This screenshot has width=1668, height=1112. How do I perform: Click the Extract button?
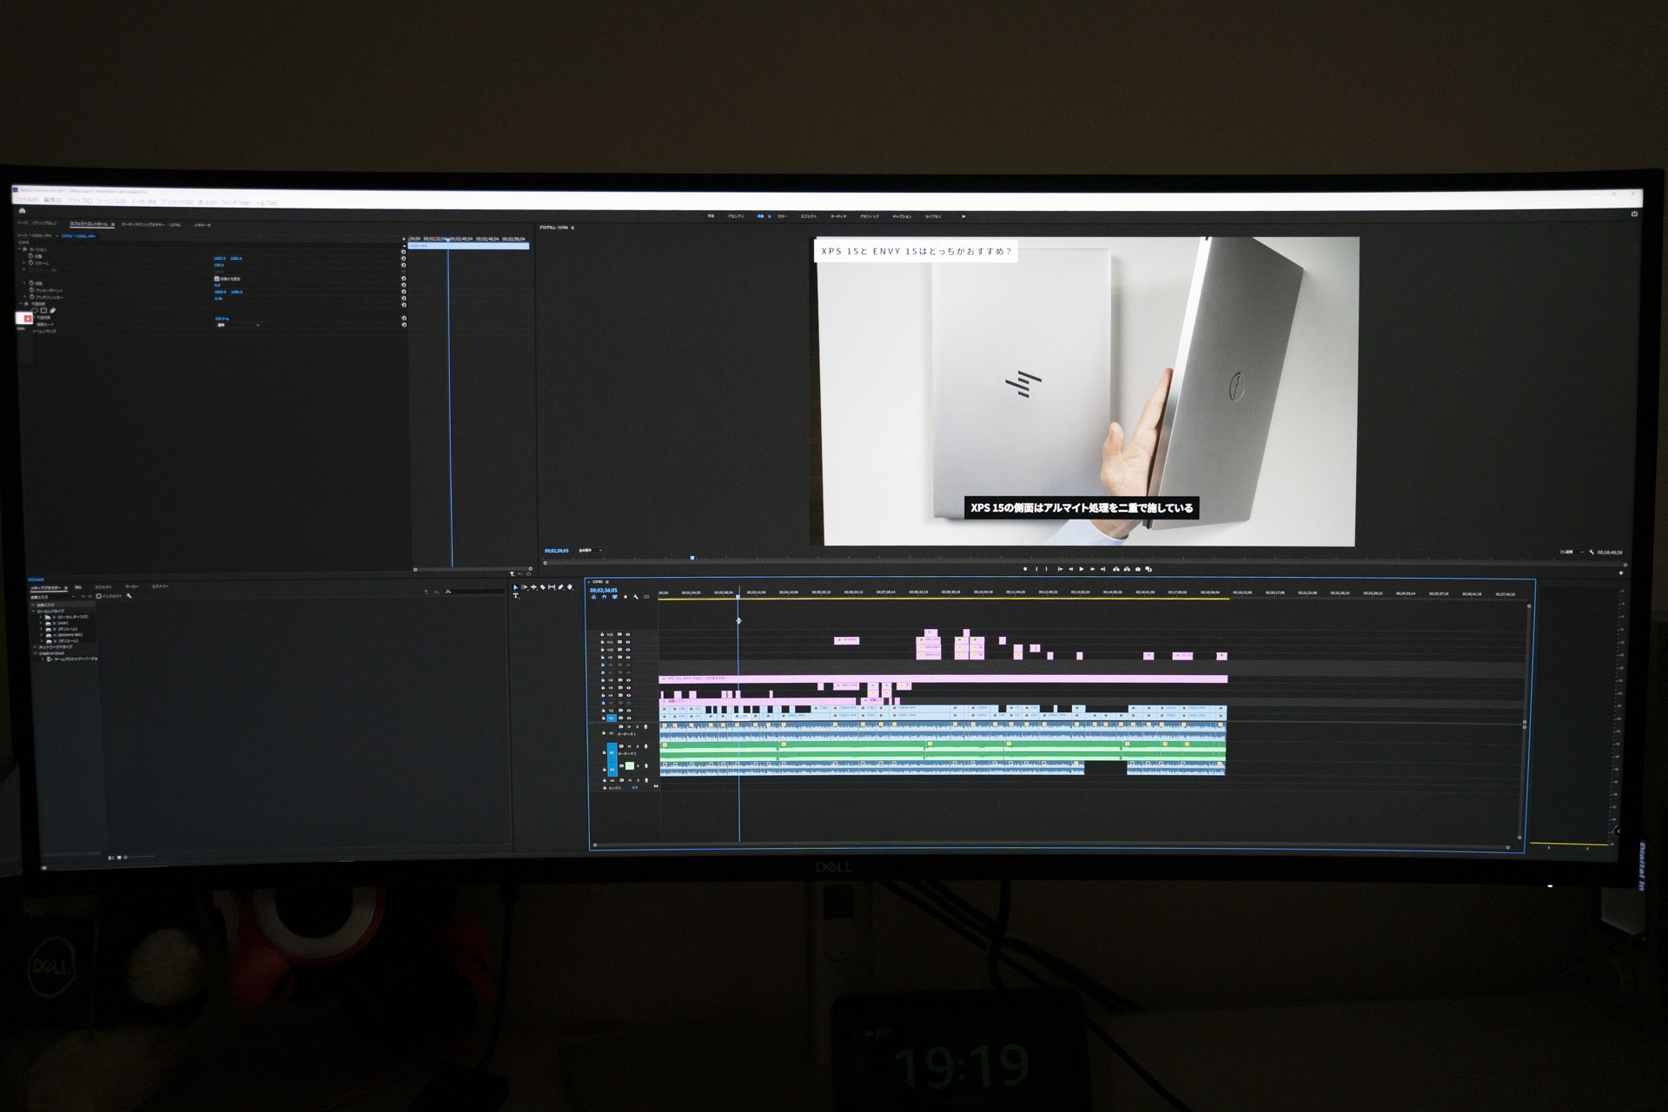point(1127,569)
